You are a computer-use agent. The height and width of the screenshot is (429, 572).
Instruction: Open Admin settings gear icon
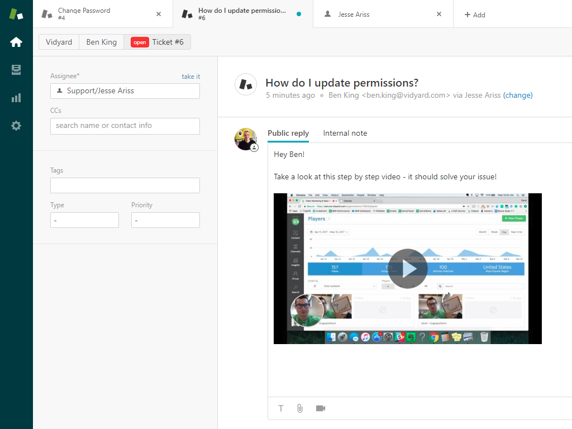(16, 126)
